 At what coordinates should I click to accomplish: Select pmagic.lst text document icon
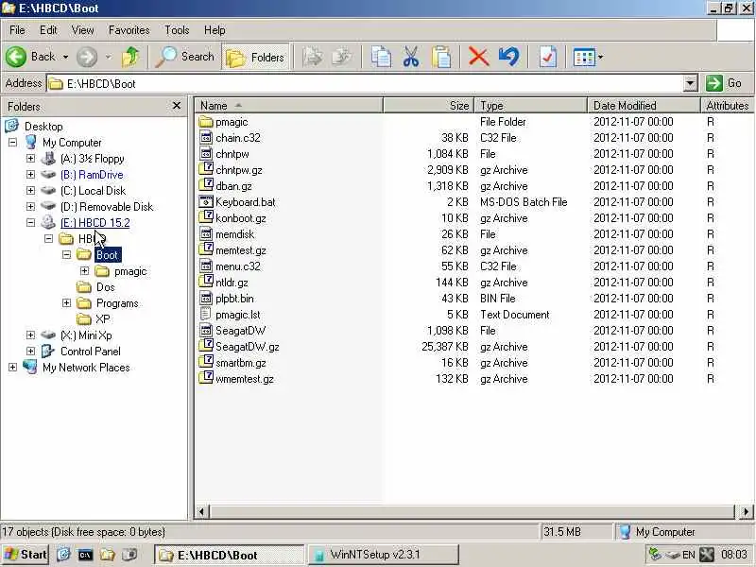[206, 315]
